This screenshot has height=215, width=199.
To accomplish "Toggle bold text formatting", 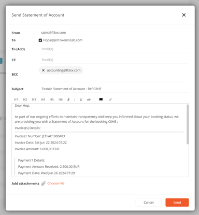I will 68,99.
